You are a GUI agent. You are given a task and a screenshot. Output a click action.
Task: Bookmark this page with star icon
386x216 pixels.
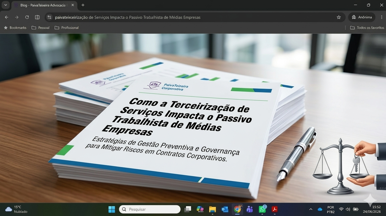pyautogui.click(x=339, y=17)
